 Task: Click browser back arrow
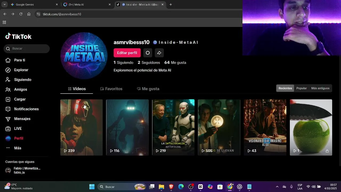coord(5,14)
